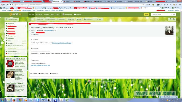This screenshot has width=182, height=102.
Task: Open Firefox from the taskbar
Action: pos(14,100)
